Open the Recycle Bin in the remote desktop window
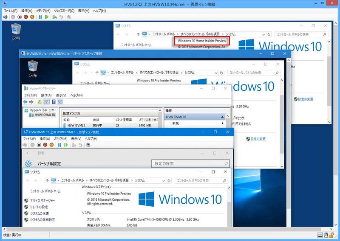This screenshot has width=340, height=241. (33, 69)
